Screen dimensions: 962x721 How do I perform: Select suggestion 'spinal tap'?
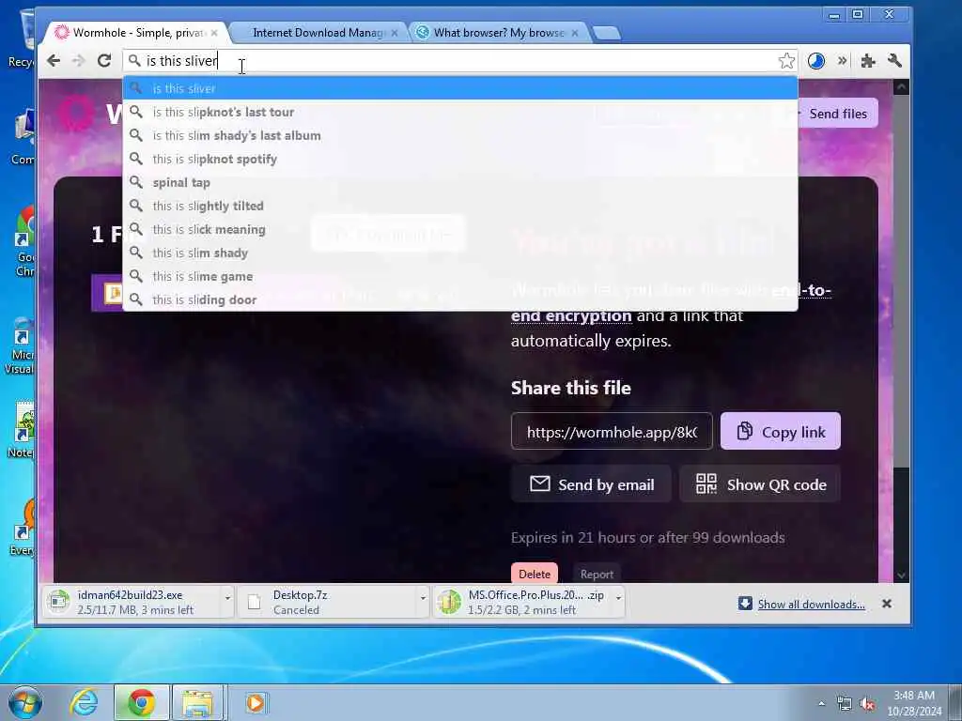(x=460, y=183)
